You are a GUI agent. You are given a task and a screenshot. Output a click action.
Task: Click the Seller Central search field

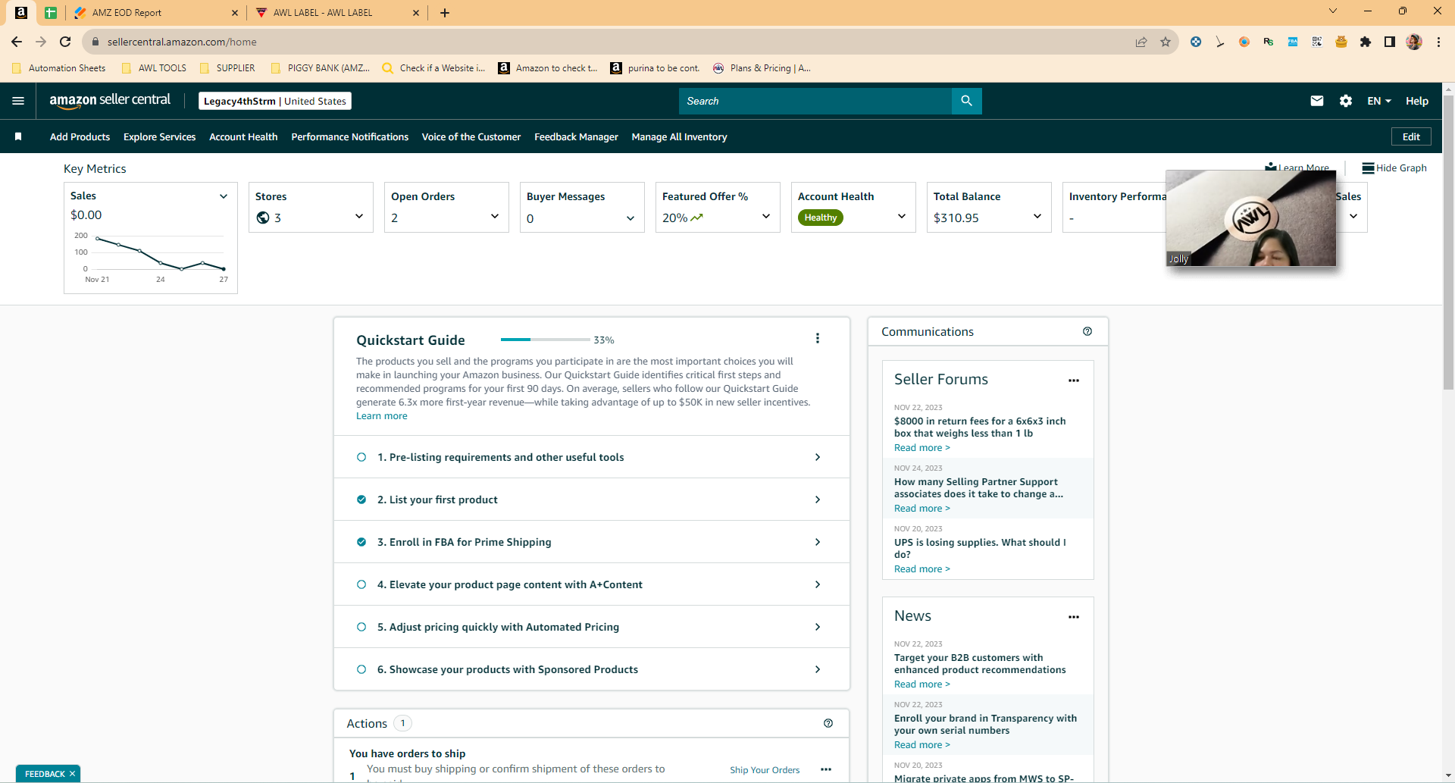[815, 101]
